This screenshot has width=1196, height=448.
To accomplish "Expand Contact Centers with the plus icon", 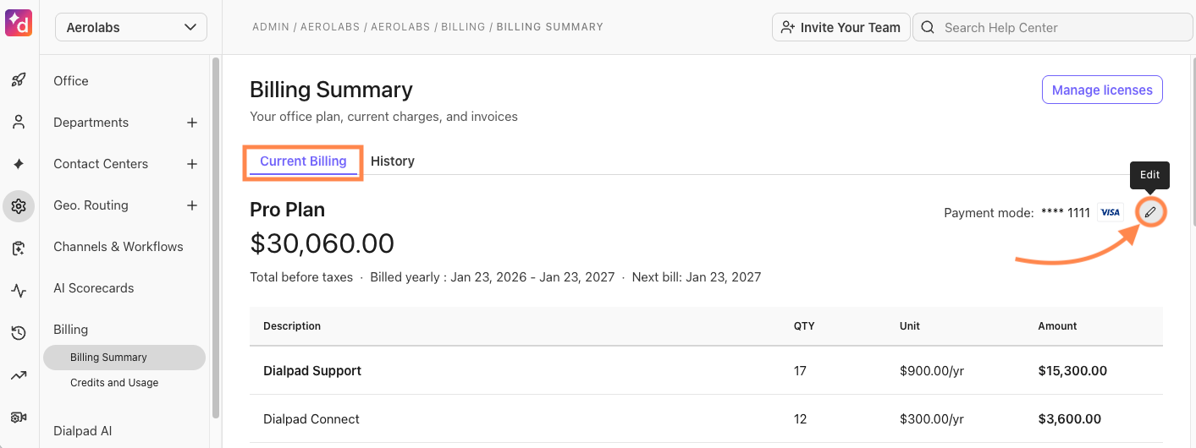I will point(192,164).
